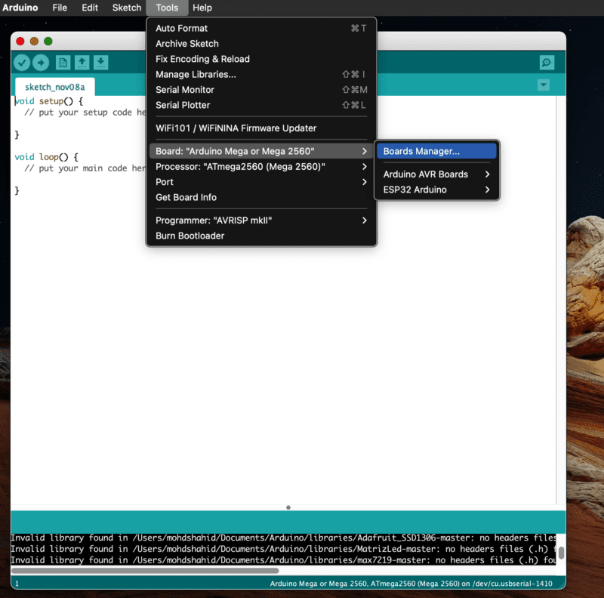Click the 'void setup() {' code line
Screen dimensions: 604x598
[x=48, y=101]
